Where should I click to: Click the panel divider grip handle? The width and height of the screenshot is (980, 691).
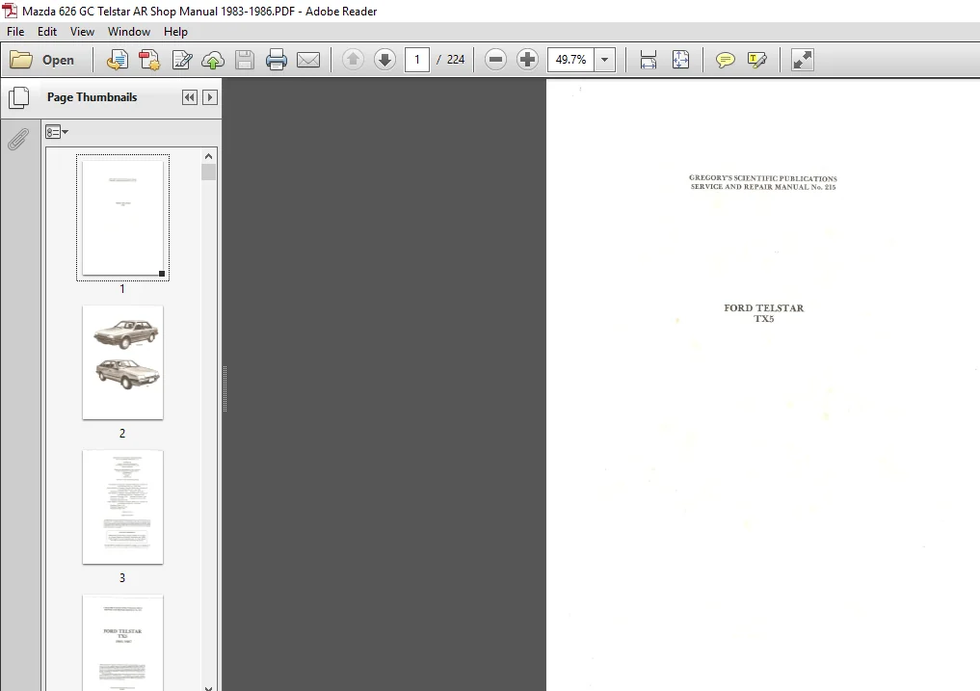(225, 388)
